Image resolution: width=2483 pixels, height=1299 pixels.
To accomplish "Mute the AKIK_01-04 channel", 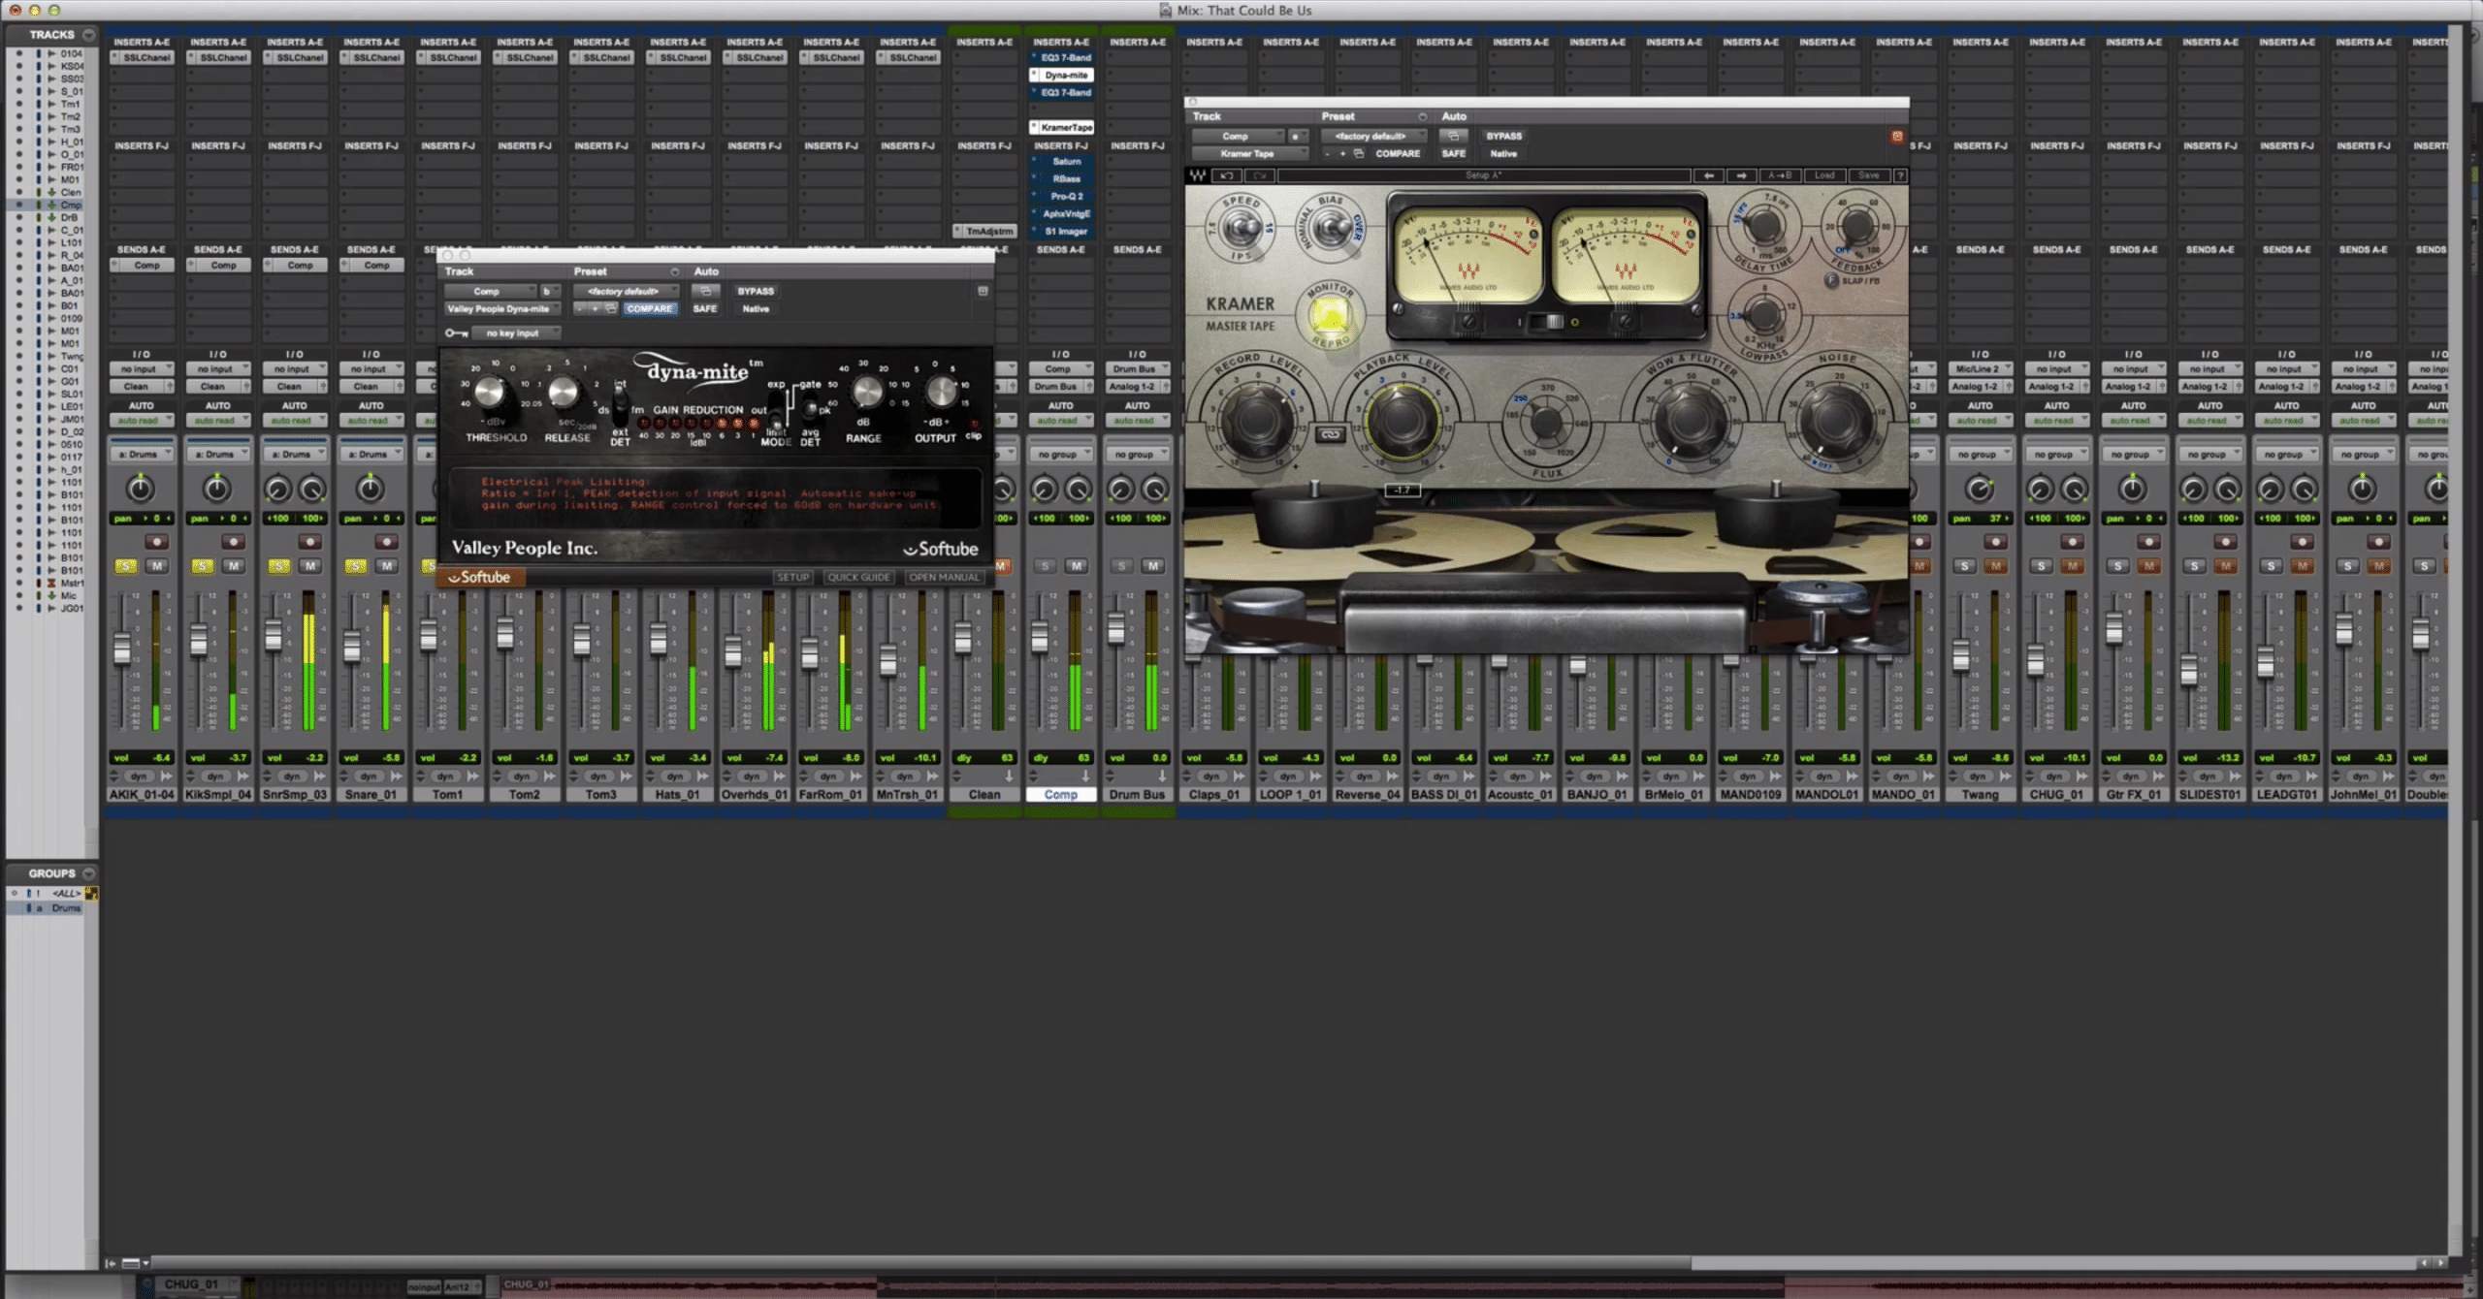I will coord(157,565).
